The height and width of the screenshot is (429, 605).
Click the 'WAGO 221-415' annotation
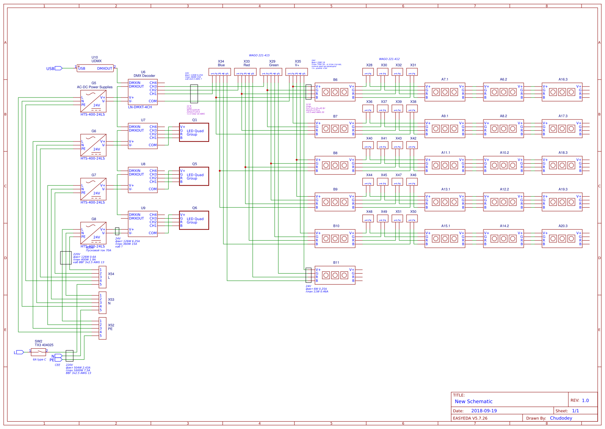pos(259,55)
